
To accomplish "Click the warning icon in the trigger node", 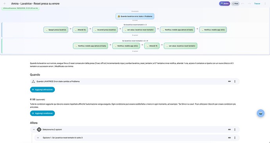I will pos(119,16).
